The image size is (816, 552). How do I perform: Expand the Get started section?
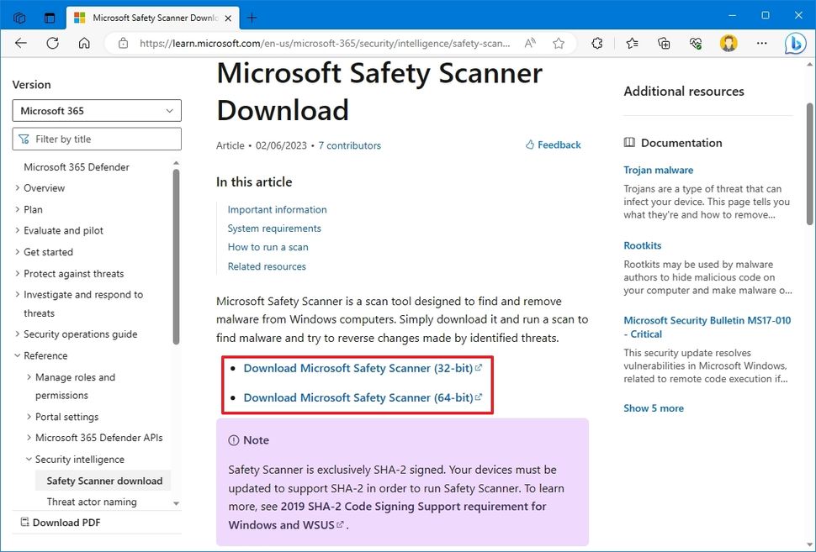coord(48,251)
